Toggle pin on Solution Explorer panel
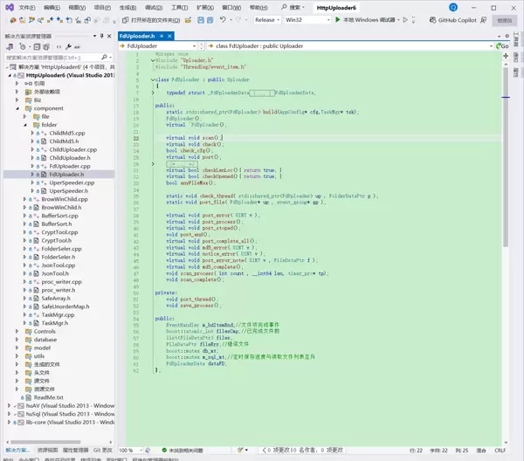This screenshot has height=461, width=524. 101,37
